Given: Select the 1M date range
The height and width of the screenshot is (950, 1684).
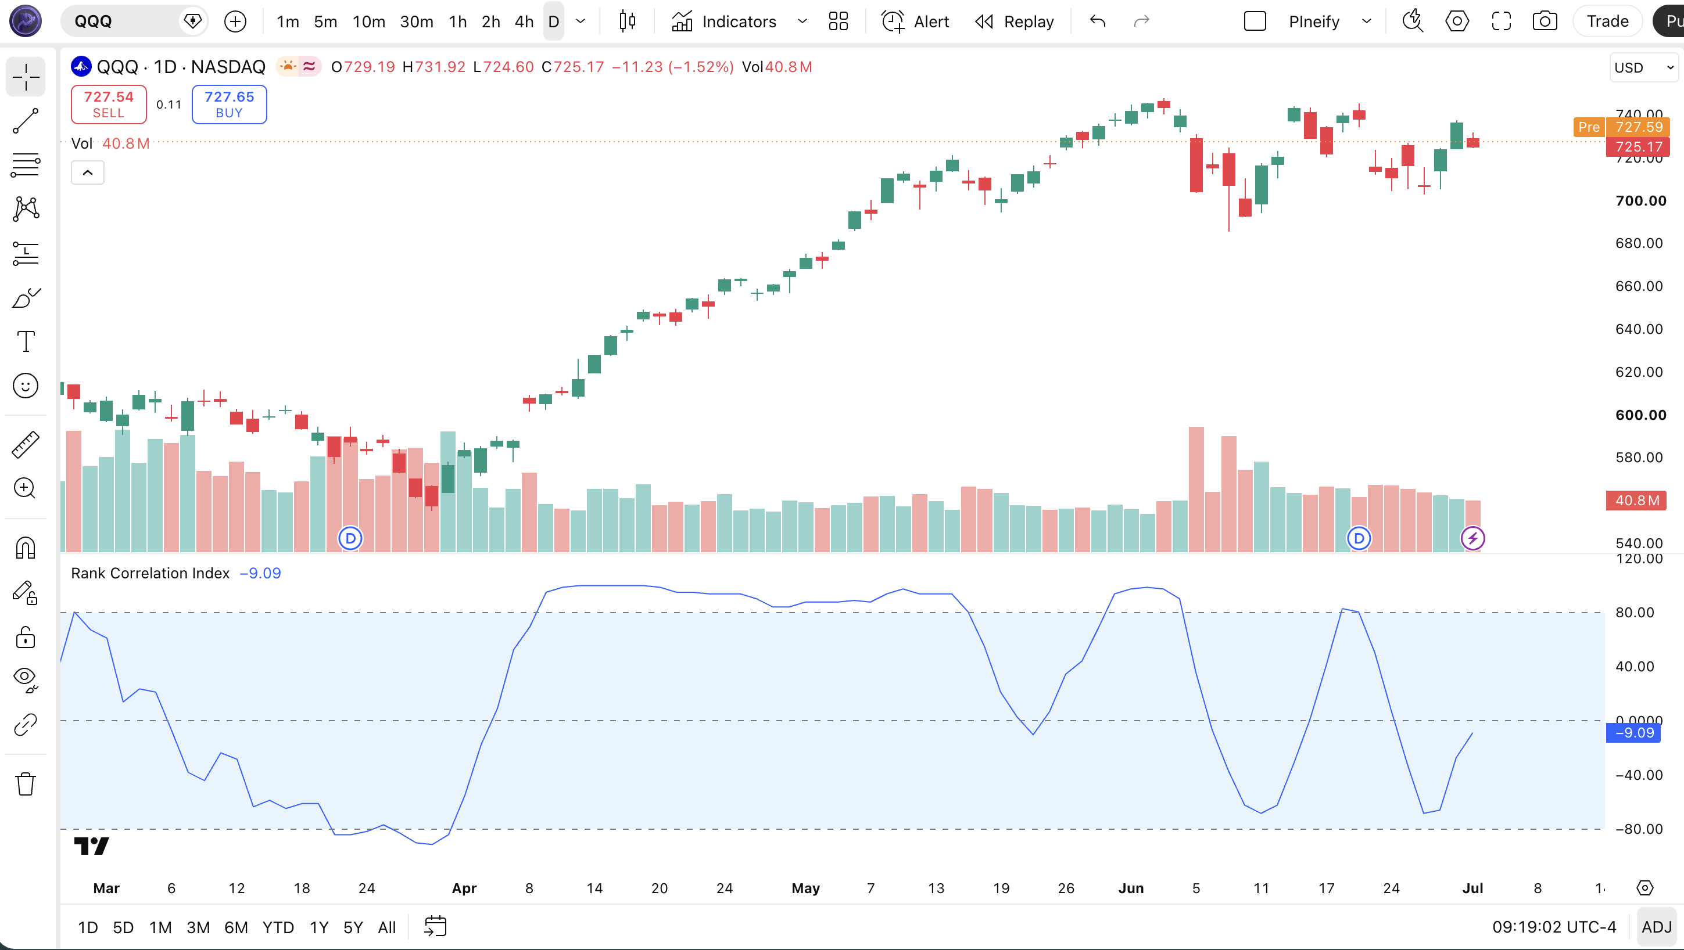Looking at the screenshot, I should pyautogui.click(x=160, y=927).
